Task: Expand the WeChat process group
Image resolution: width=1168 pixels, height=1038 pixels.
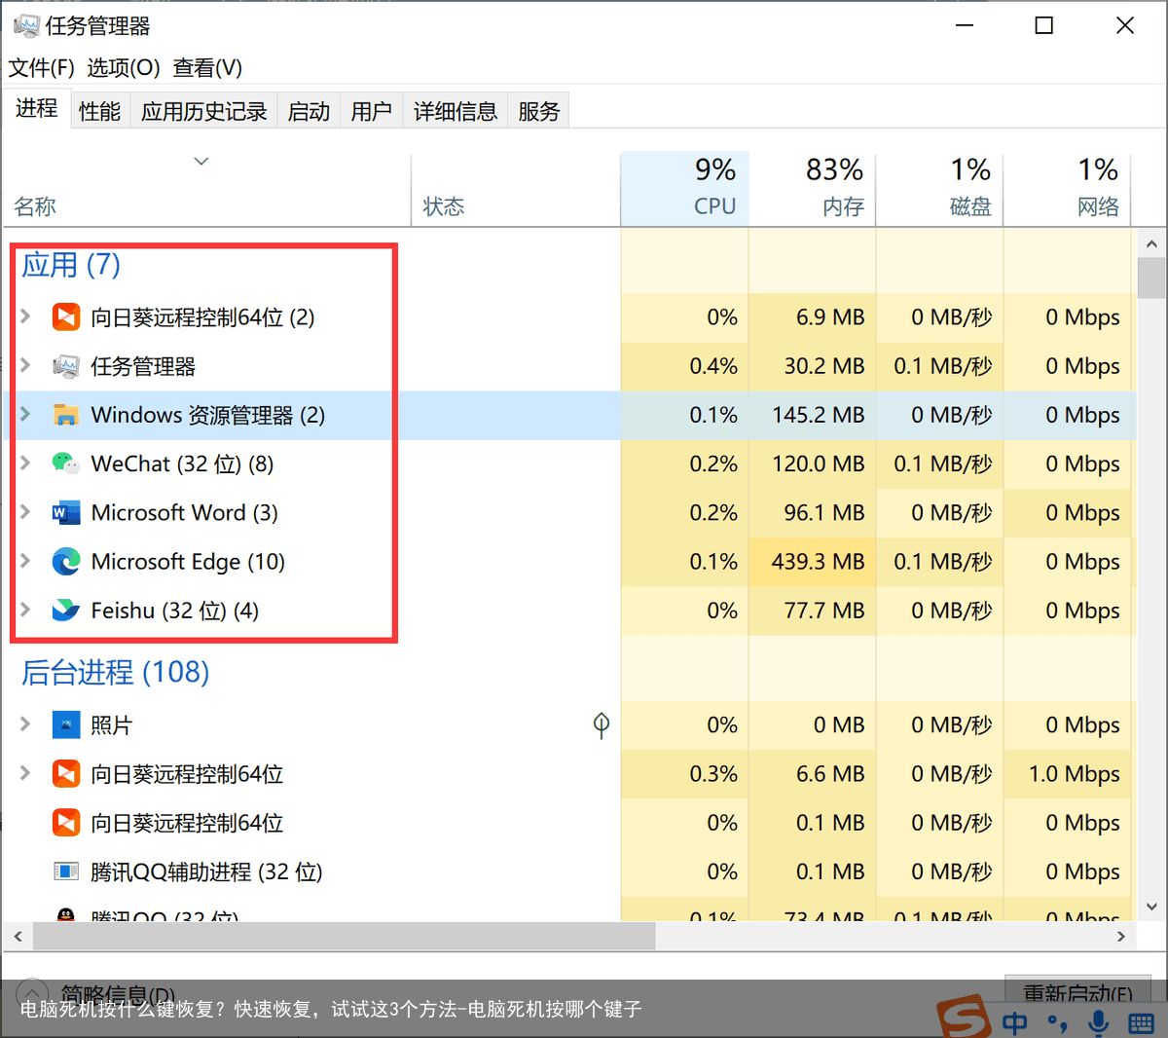Action: click(23, 463)
